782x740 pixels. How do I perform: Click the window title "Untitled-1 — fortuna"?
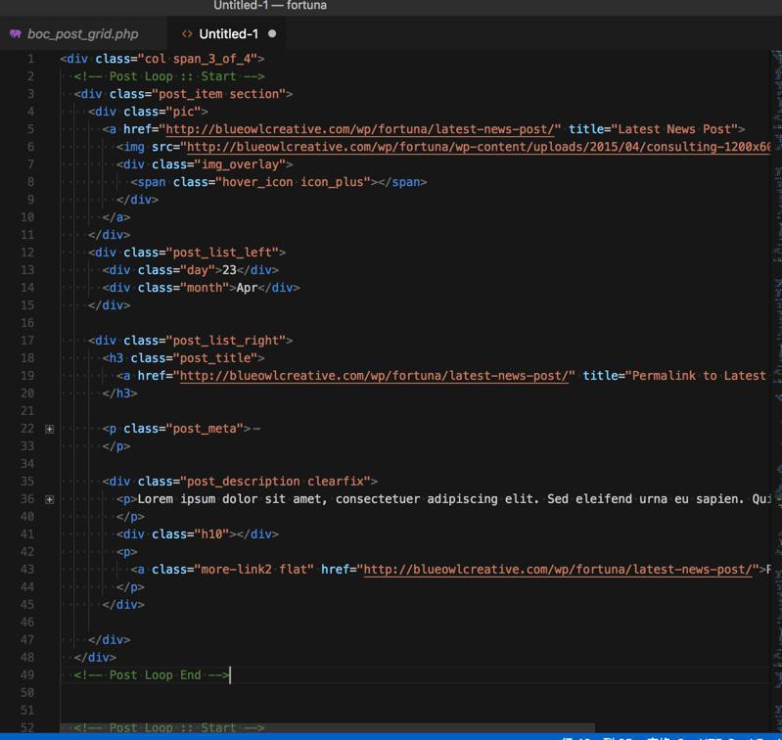[270, 6]
